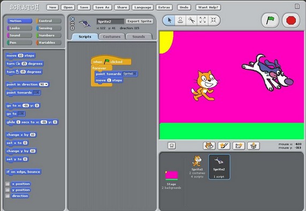
Task: Click the New button
Action: (x=52, y=7)
